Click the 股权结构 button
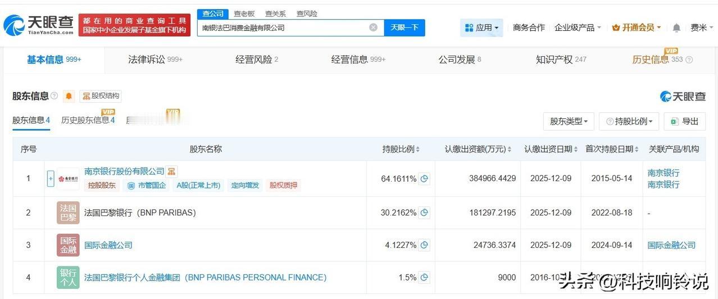 point(101,96)
